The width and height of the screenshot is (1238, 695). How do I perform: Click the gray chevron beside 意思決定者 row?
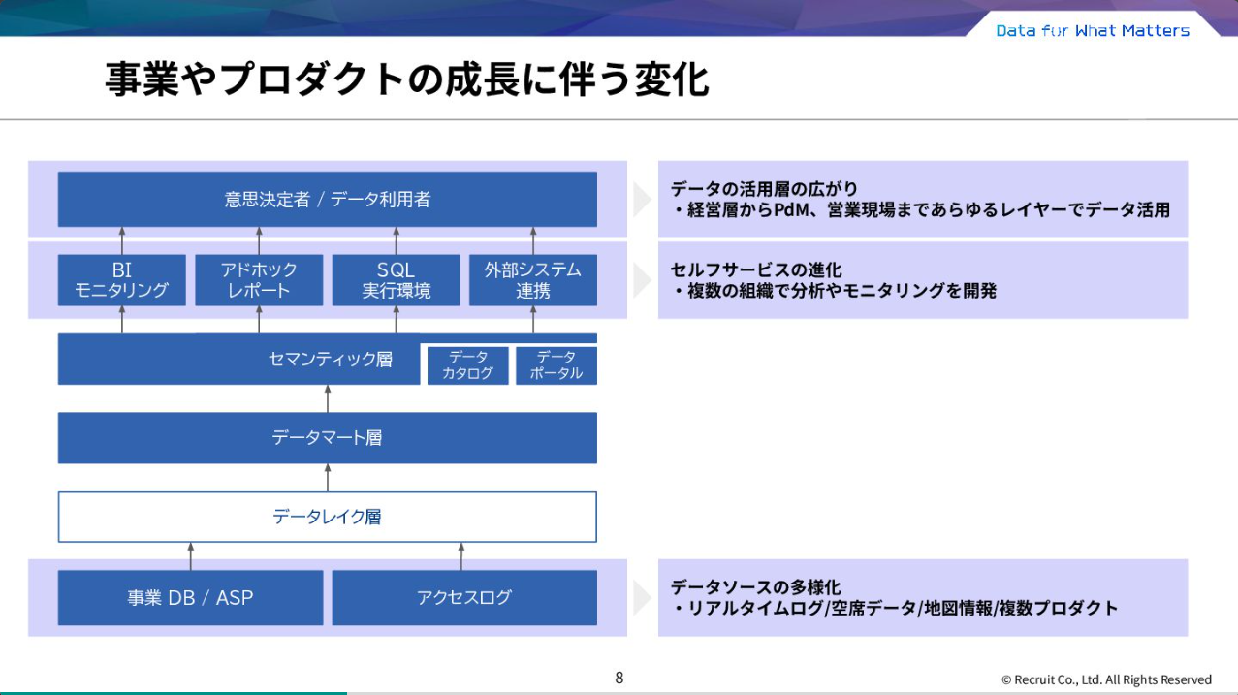[x=641, y=200]
